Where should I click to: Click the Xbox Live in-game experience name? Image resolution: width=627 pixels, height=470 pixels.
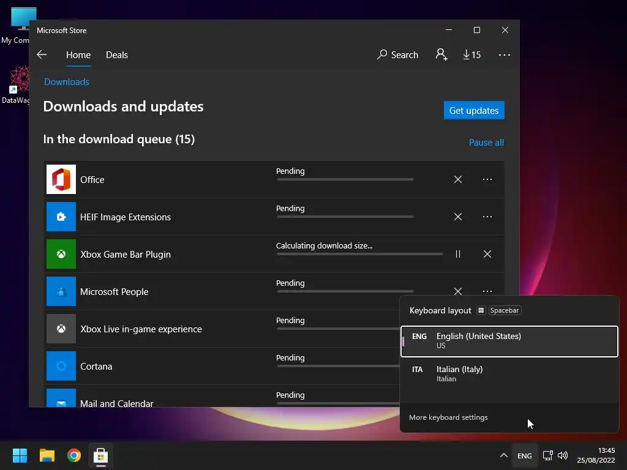tap(141, 329)
